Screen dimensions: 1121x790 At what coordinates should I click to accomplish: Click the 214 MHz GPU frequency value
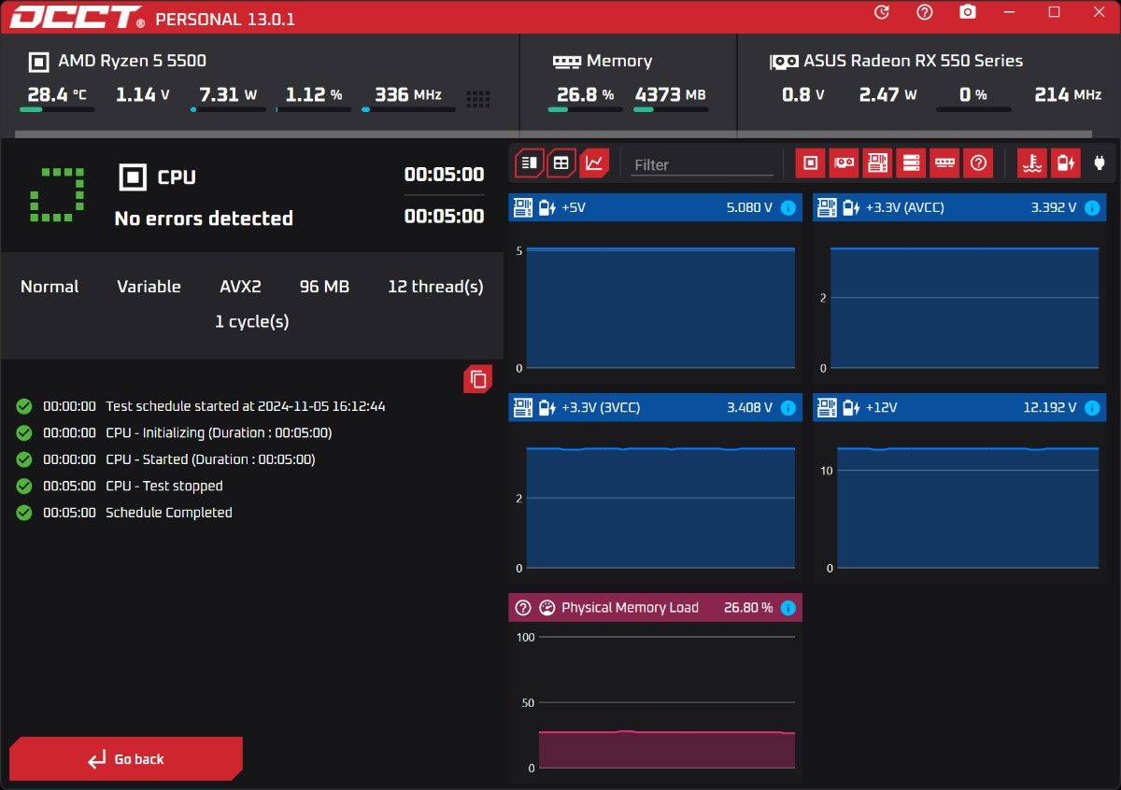pos(1068,94)
